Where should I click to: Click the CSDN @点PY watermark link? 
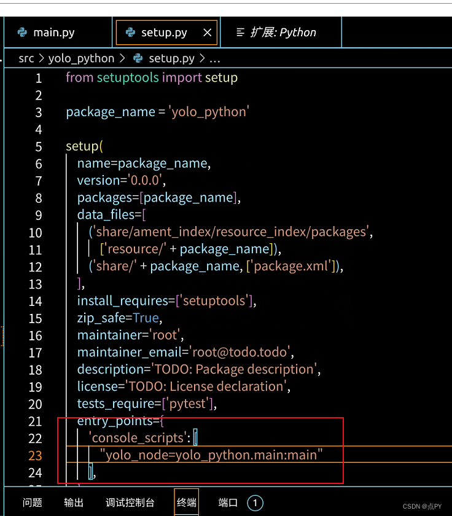click(421, 506)
